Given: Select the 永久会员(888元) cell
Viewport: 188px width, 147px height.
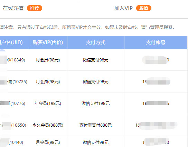Looking at the screenshot, I should (x=48, y=125).
